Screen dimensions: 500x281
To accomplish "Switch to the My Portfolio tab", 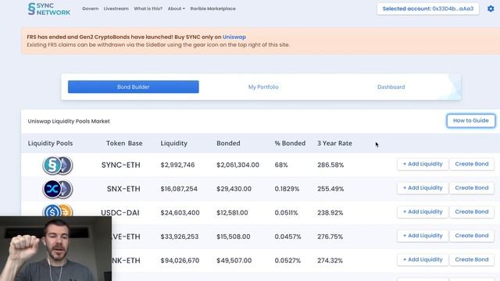I will [x=263, y=87].
